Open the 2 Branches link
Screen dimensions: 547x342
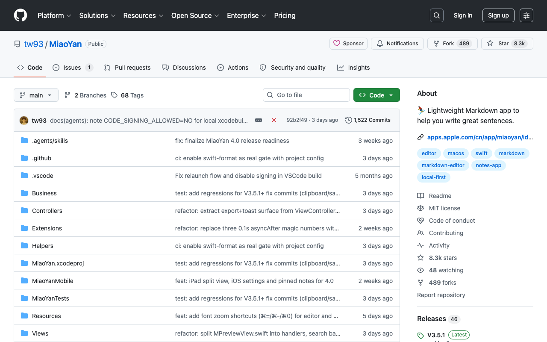tap(85, 95)
